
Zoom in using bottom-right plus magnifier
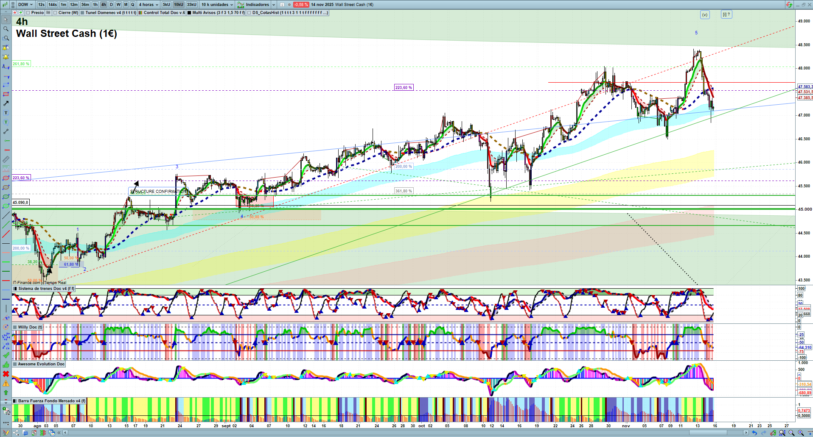point(801,433)
